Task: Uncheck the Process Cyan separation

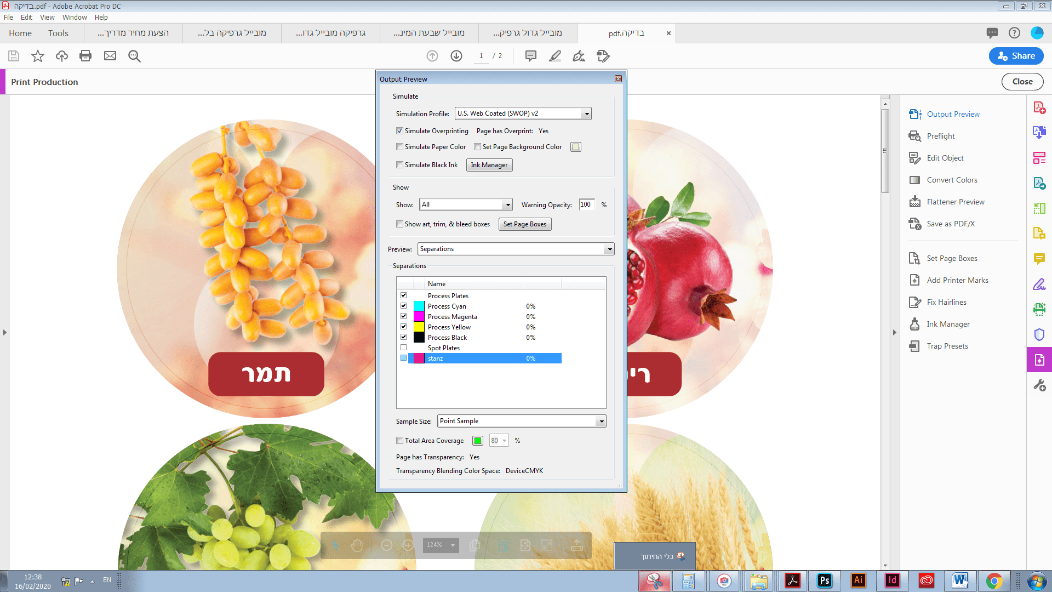Action: (404, 306)
